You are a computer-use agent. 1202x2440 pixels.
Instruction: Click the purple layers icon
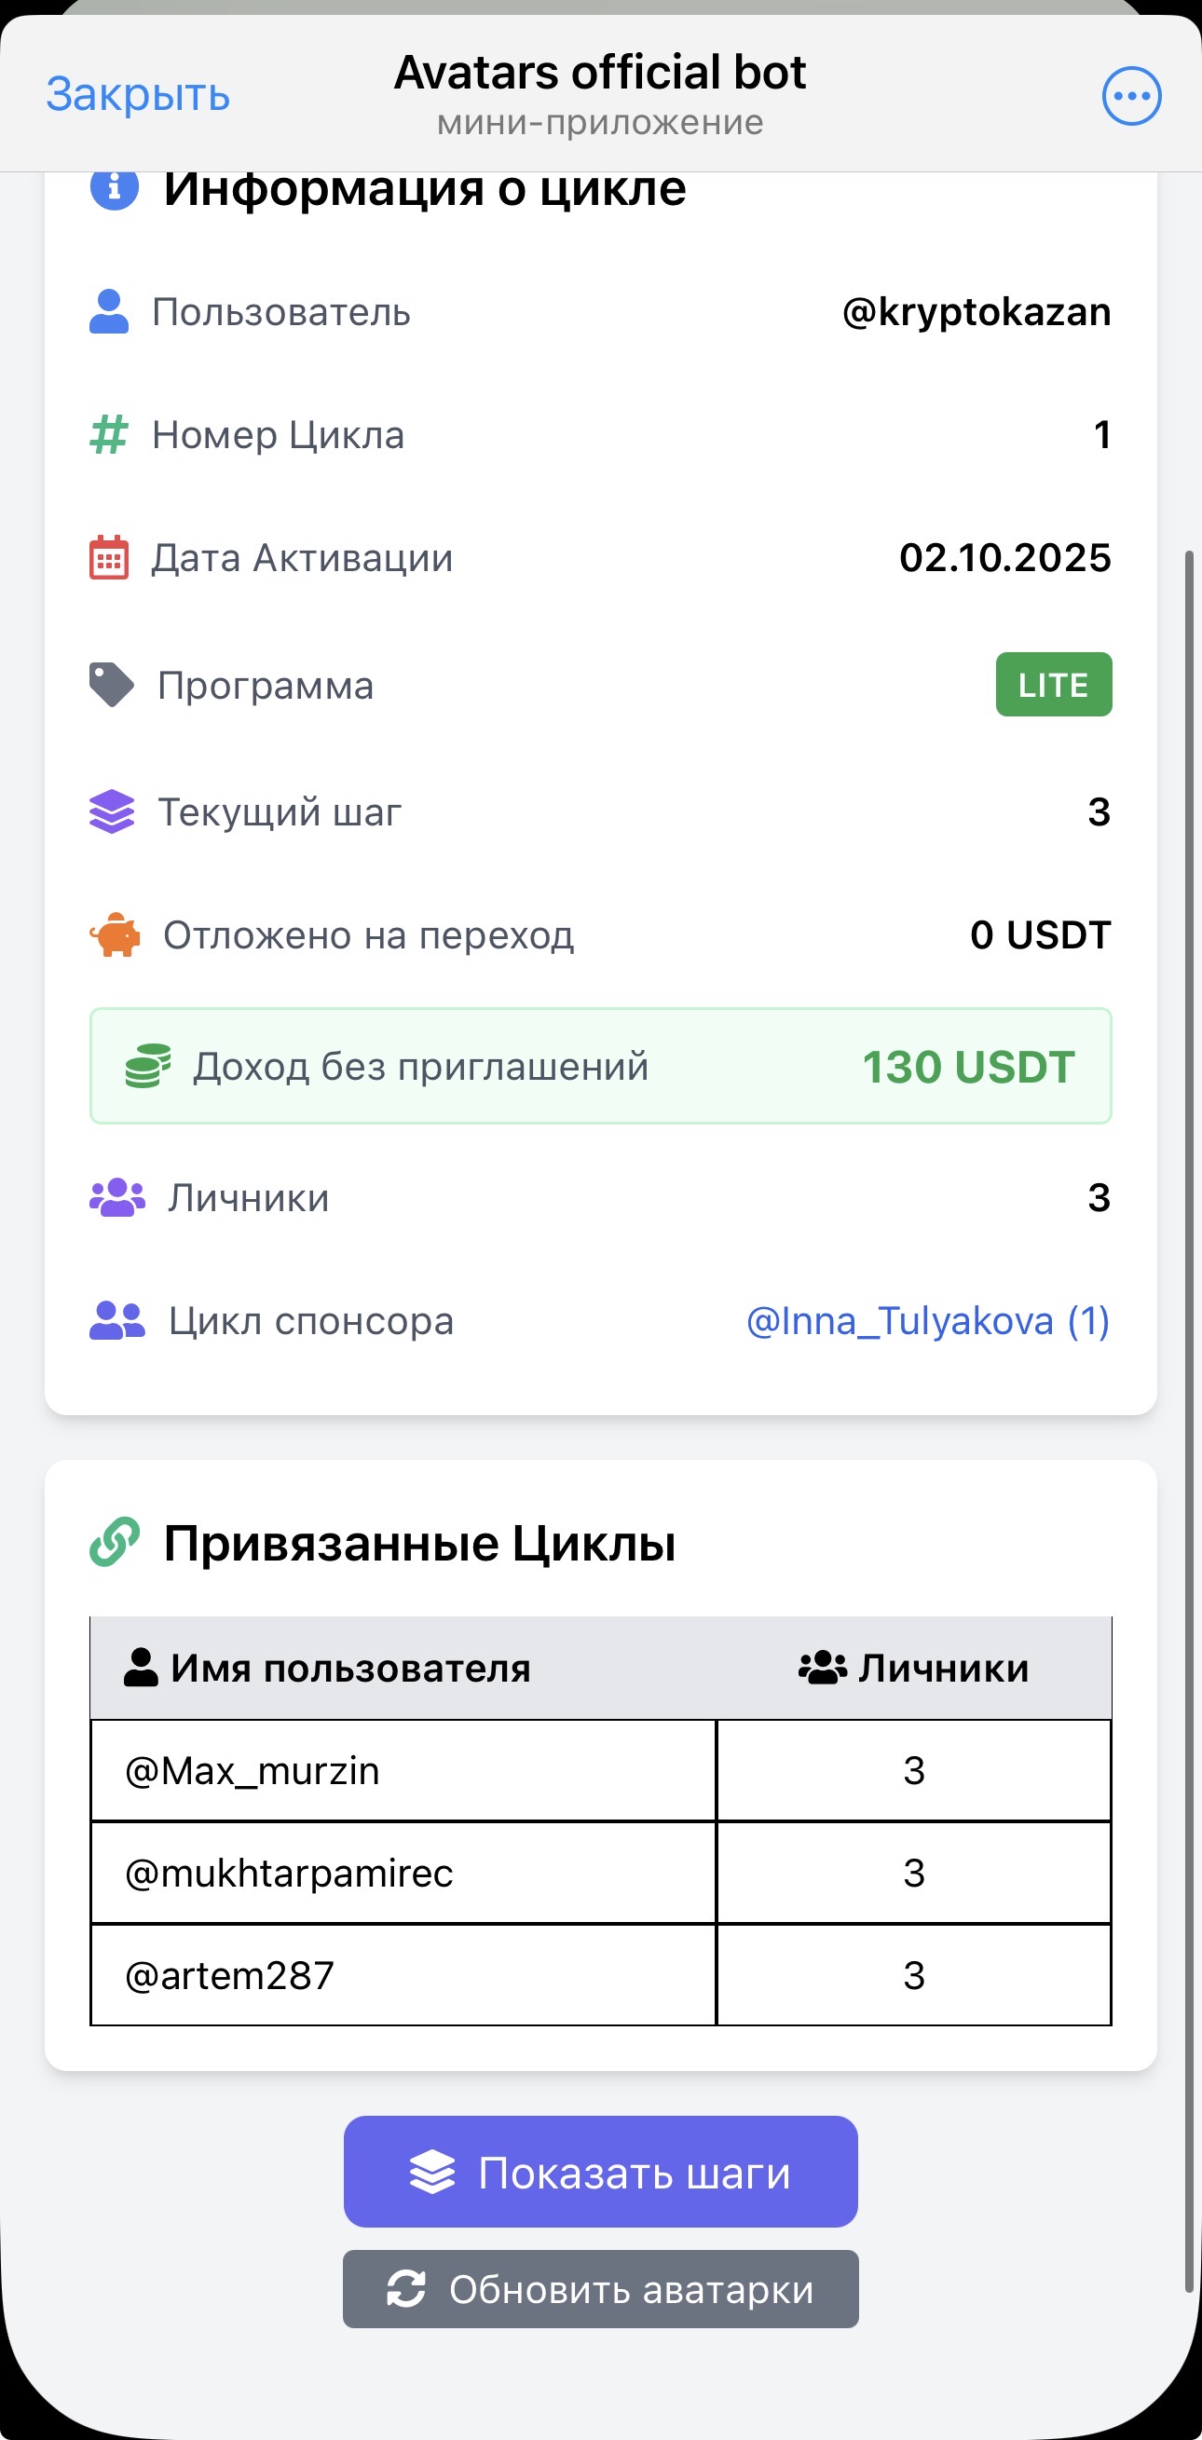pyautogui.click(x=112, y=811)
